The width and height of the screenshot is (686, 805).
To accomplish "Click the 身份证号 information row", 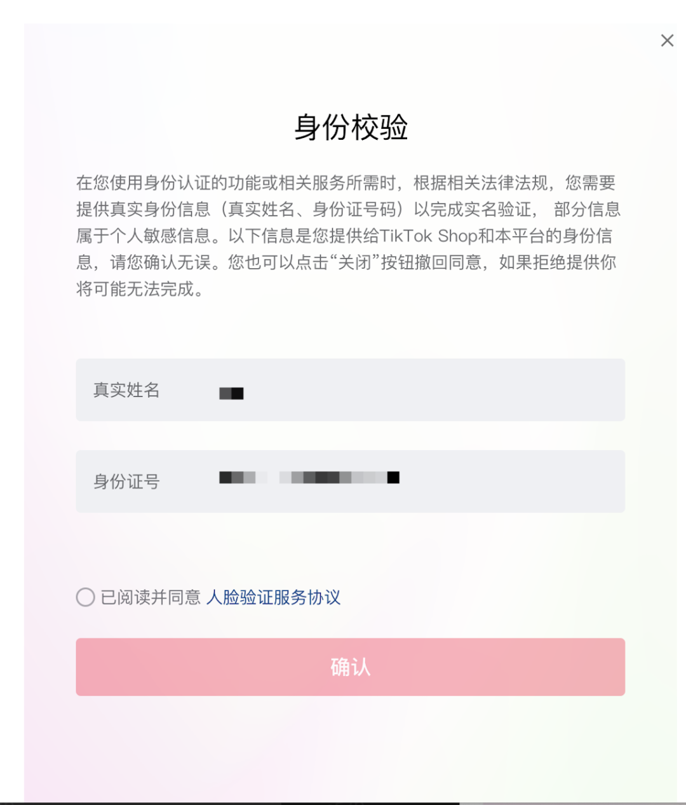I will coord(351,482).
